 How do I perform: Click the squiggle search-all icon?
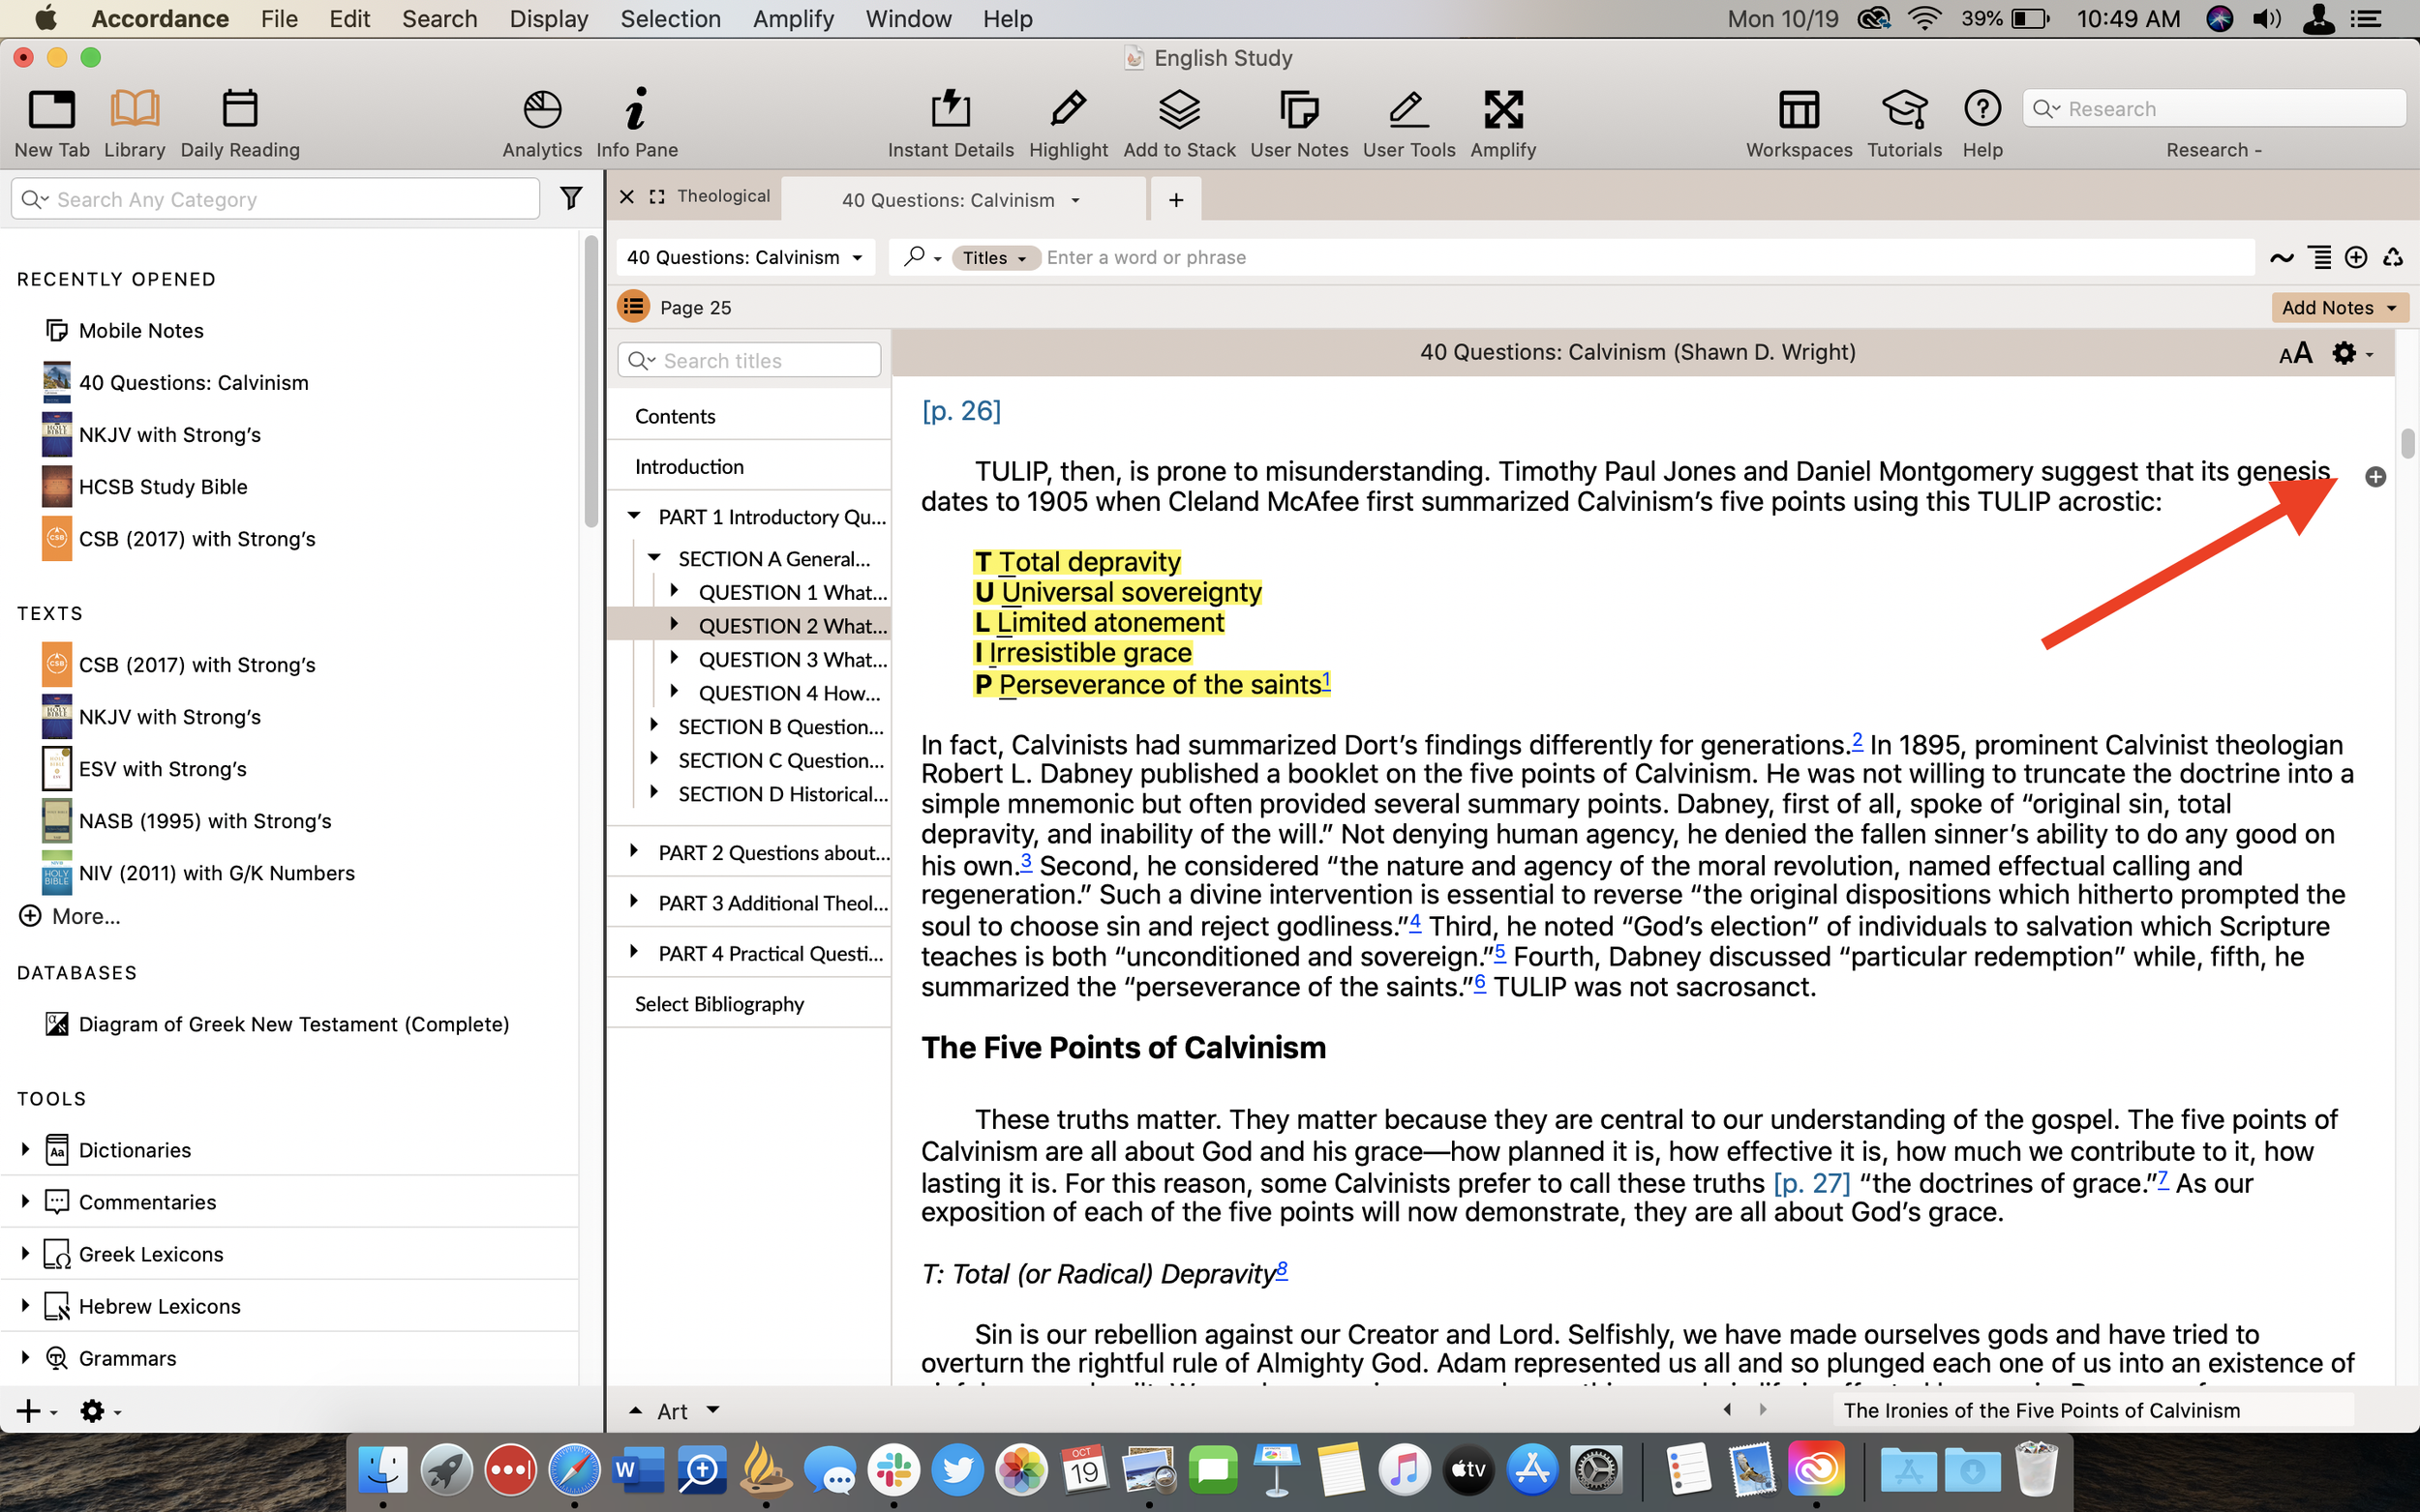pyautogui.click(x=2281, y=257)
